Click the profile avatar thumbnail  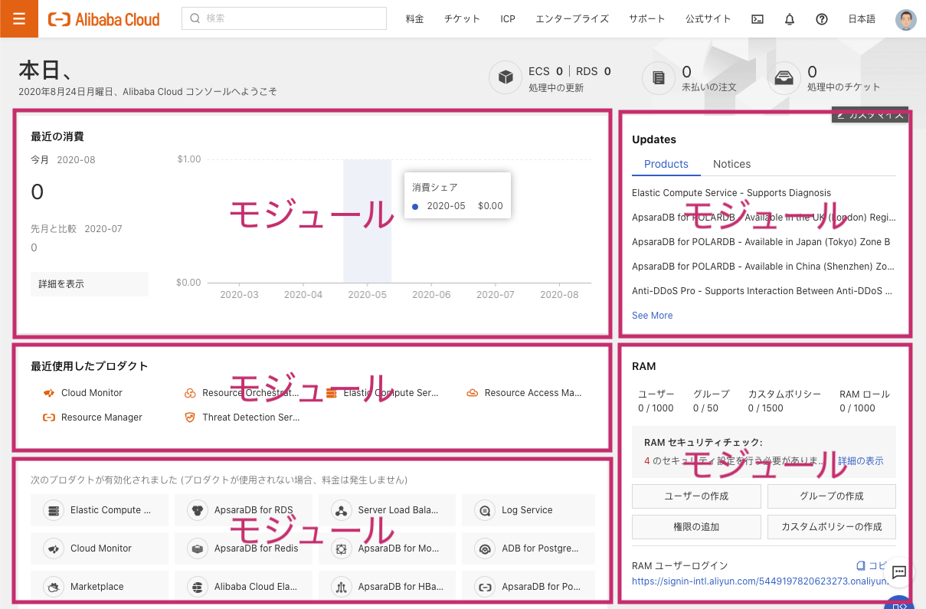point(906,18)
